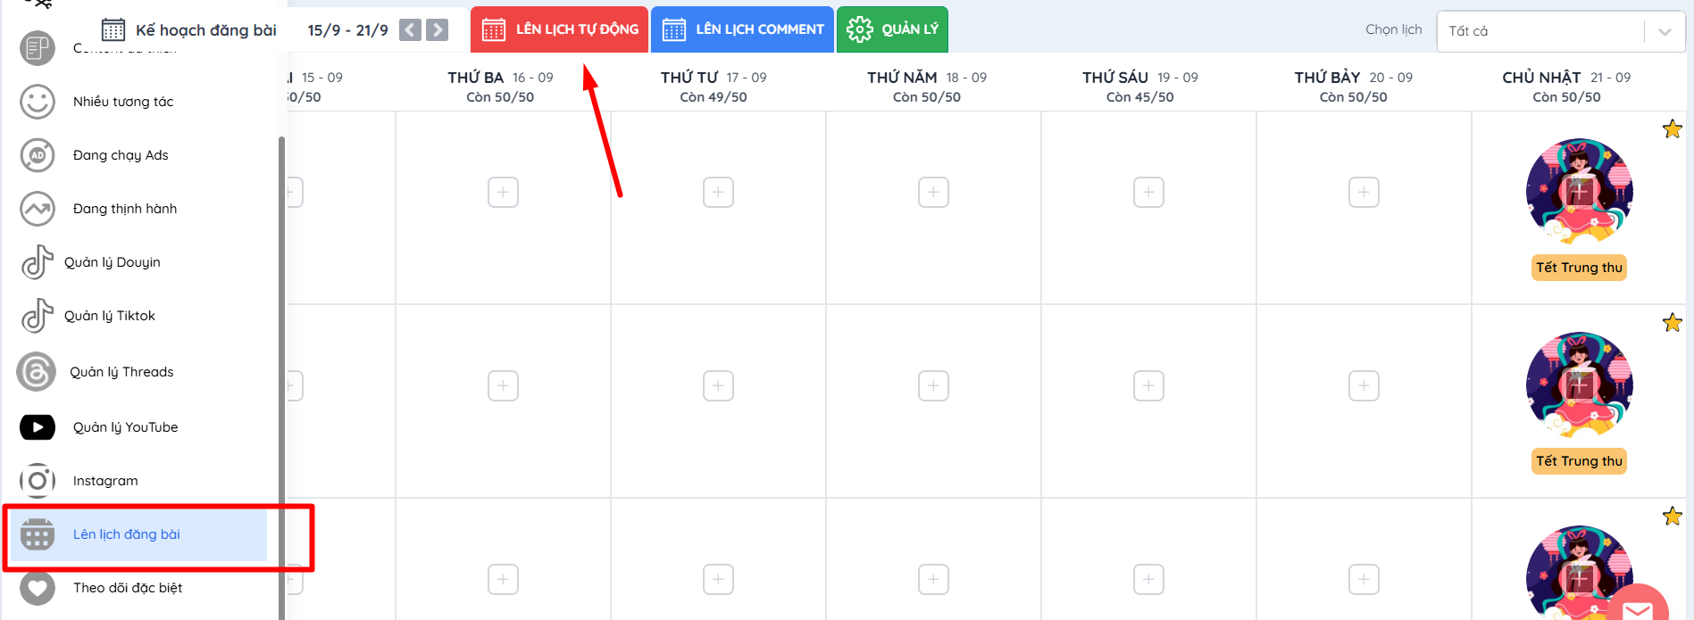Viewport: 1694px width, 620px height.
Task: Toggle the star on first Chủ Nhật post
Action: click(1672, 129)
